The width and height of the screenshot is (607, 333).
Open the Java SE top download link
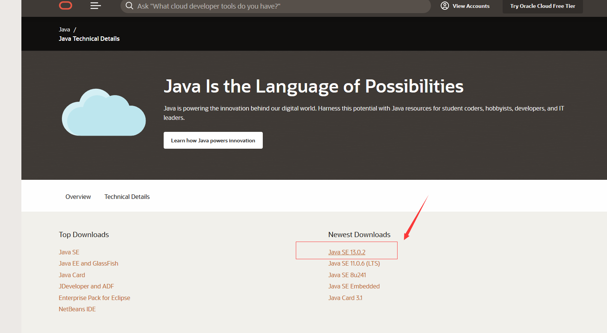tap(69, 252)
